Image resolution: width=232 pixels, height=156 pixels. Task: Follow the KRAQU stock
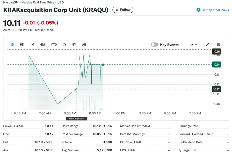tap(123, 10)
